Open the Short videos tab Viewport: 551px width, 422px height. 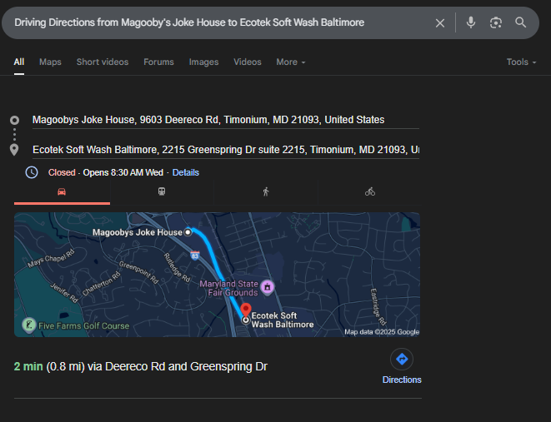pos(103,62)
